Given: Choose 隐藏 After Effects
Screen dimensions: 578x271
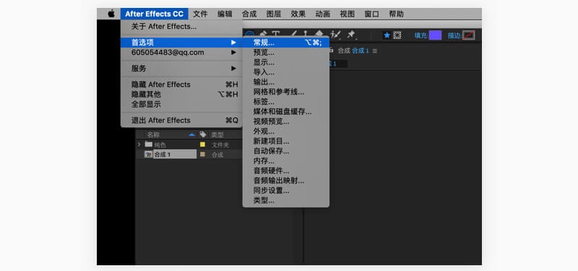Looking at the screenshot, I should tap(181, 84).
